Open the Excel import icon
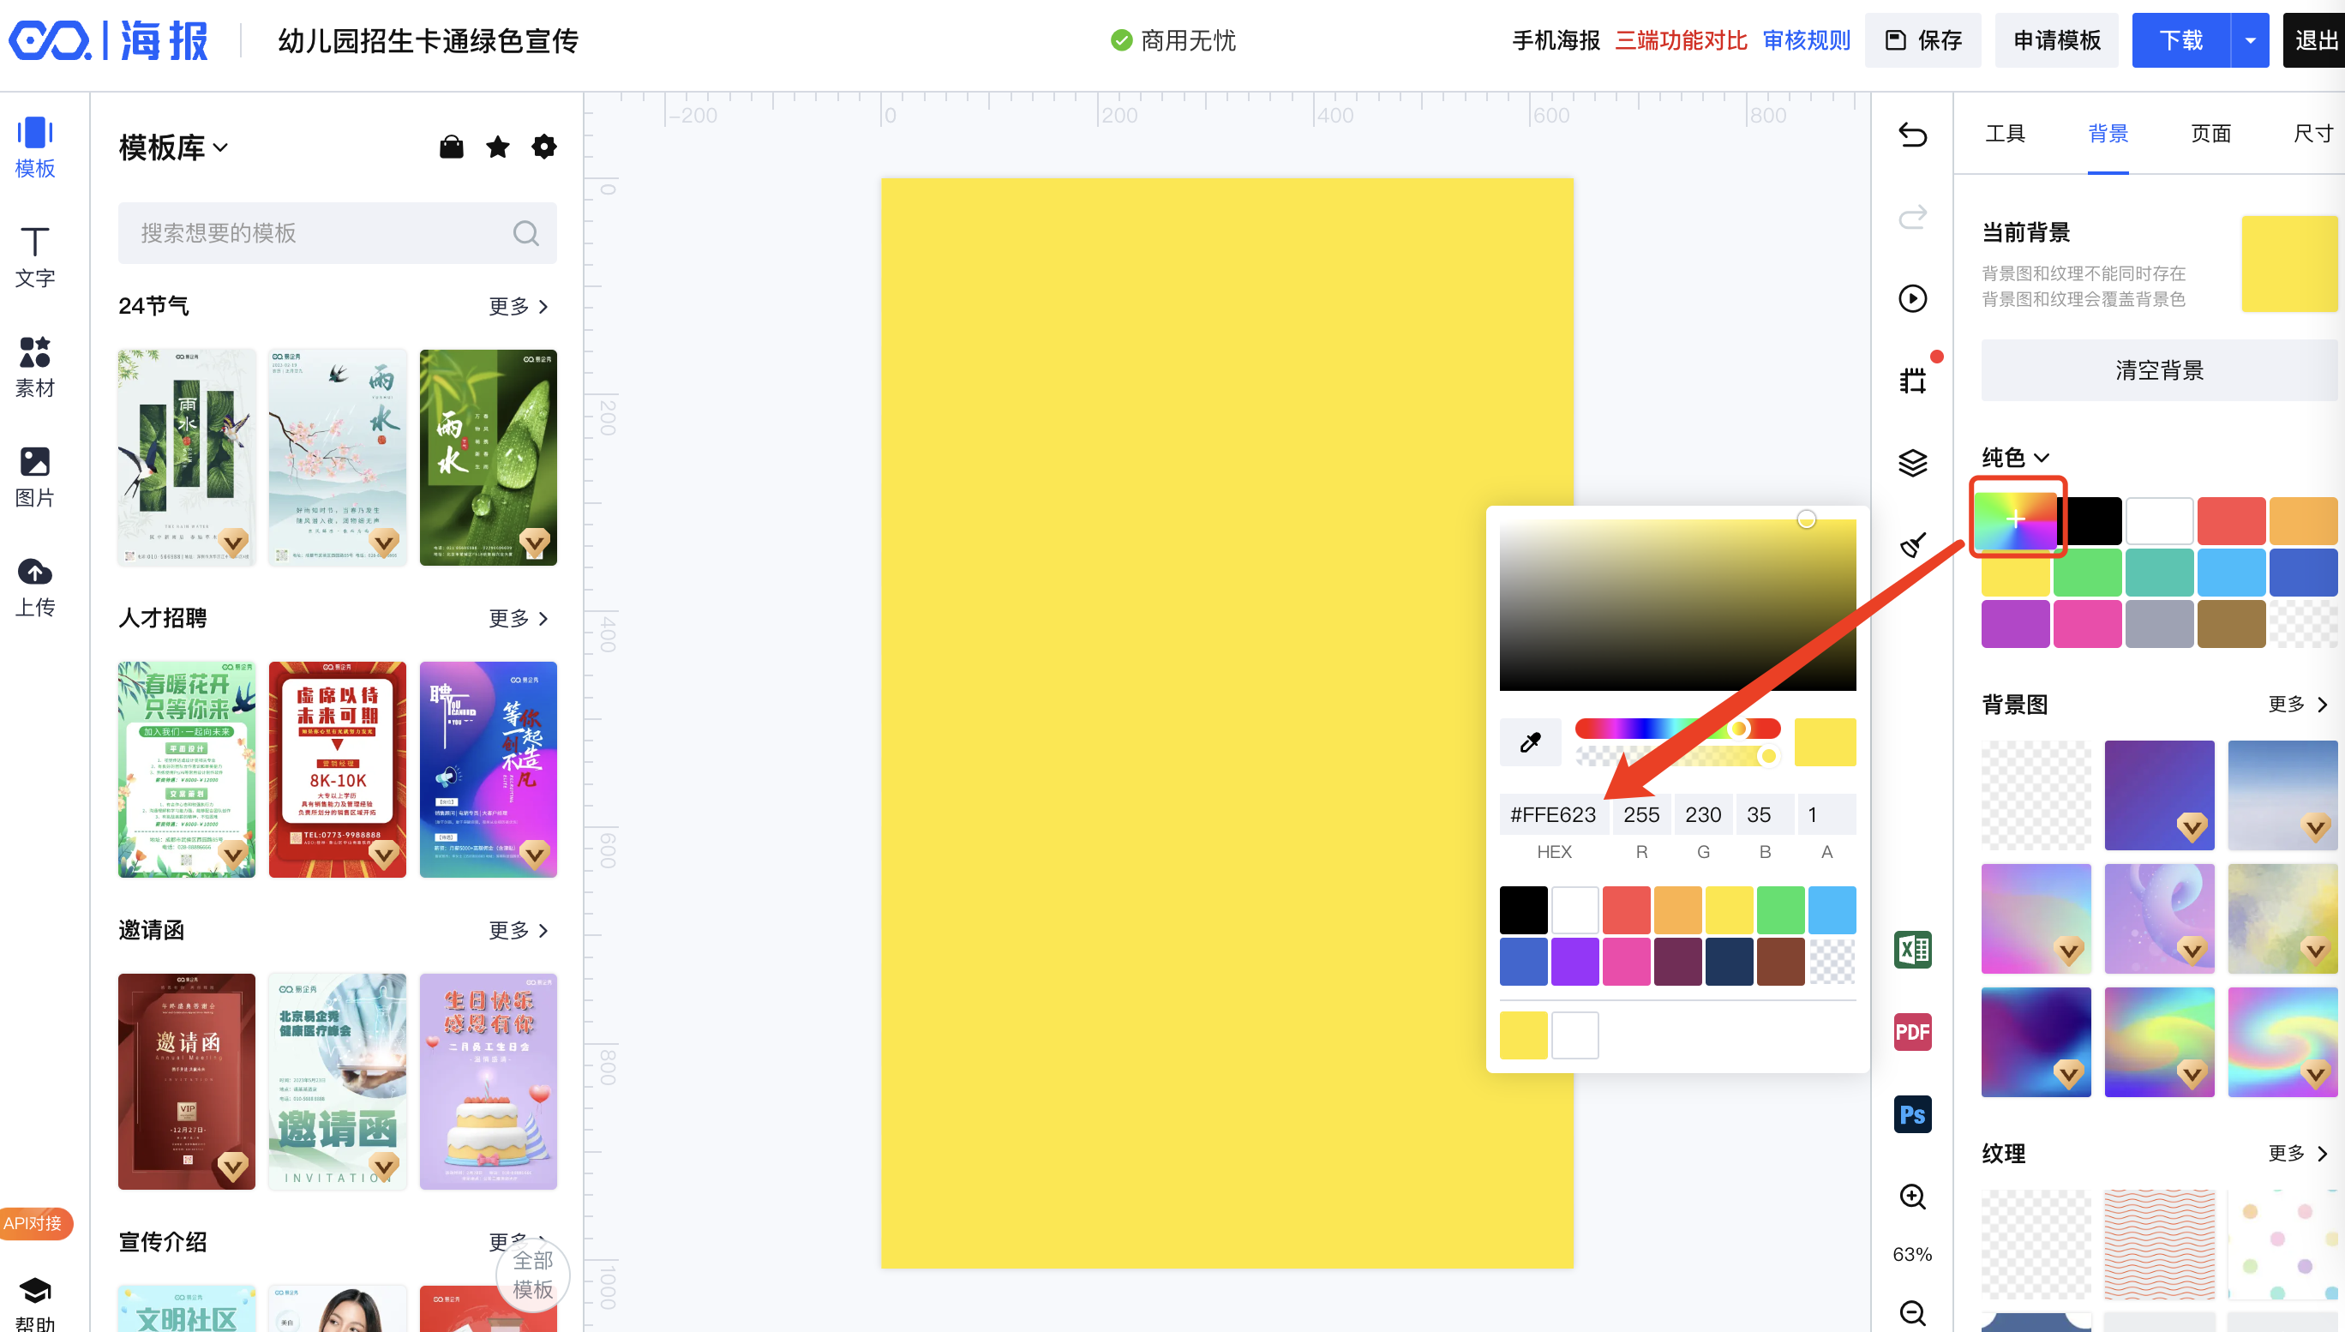Image resolution: width=2345 pixels, height=1332 pixels. (x=1912, y=950)
